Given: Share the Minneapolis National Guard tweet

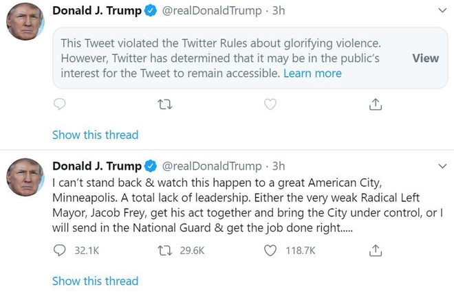Looking at the screenshot, I should 376,251.
